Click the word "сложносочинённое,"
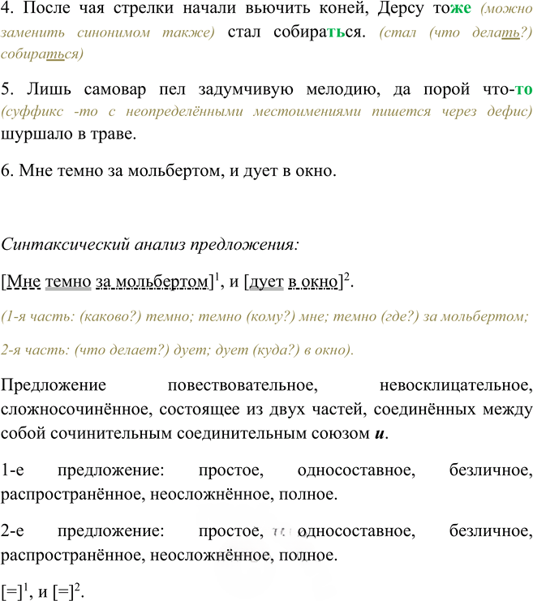The width and height of the screenshot is (533, 601). [77, 410]
